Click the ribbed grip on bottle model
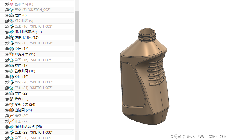Image resolution: width=228 pixels, height=140 pixels. 156,73
